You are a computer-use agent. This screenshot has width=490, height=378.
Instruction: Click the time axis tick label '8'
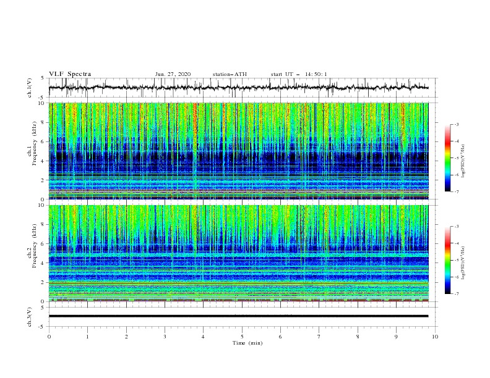click(x=358, y=337)
